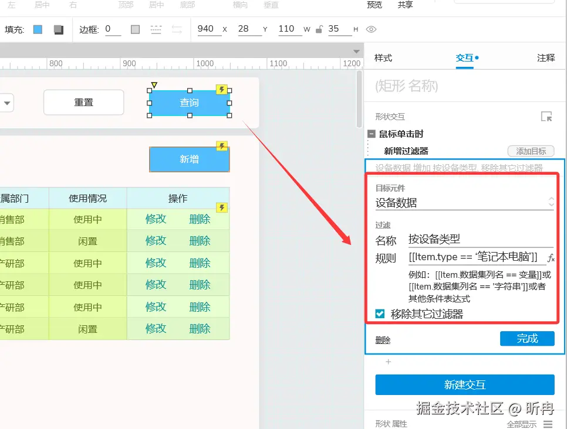
Task: Click 修改 in the last table row
Action: pyautogui.click(x=156, y=329)
